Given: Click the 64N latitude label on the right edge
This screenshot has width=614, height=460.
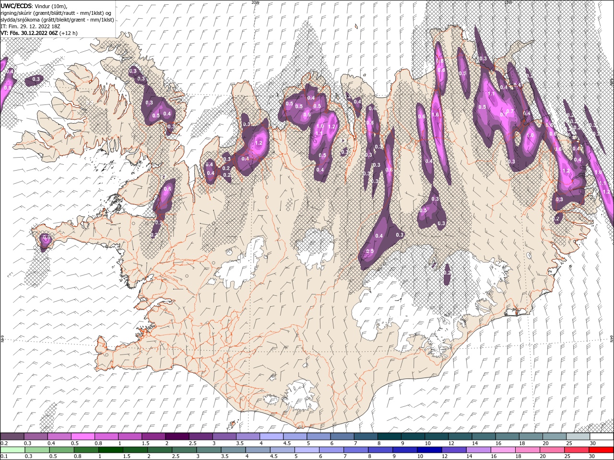Looking at the screenshot, I should pyautogui.click(x=612, y=339).
